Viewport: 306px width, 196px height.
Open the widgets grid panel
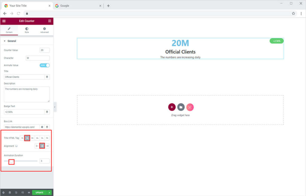point(50,21)
